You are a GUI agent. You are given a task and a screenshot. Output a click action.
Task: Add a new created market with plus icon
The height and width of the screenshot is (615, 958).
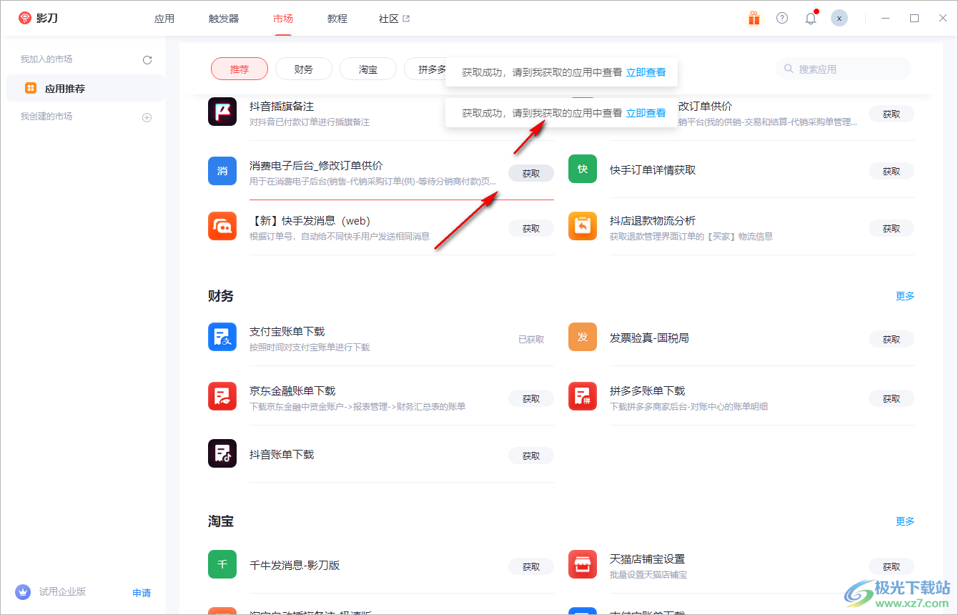point(147,117)
